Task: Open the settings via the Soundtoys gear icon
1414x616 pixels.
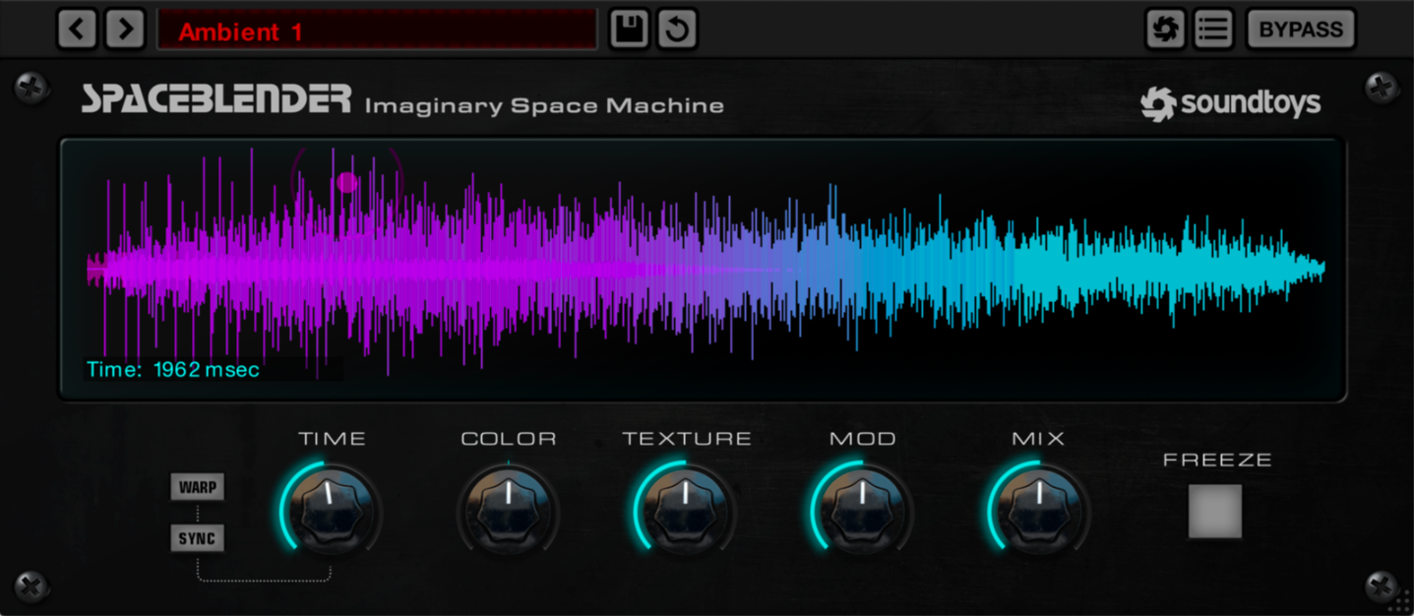Action: (1165, 30)
